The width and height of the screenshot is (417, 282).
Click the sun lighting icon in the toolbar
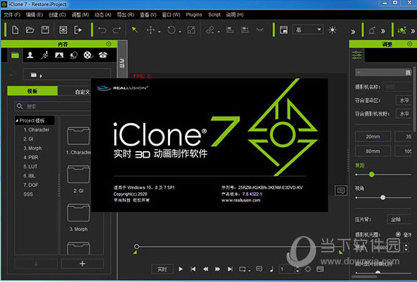pyautogui.click(x=332, y=30)
